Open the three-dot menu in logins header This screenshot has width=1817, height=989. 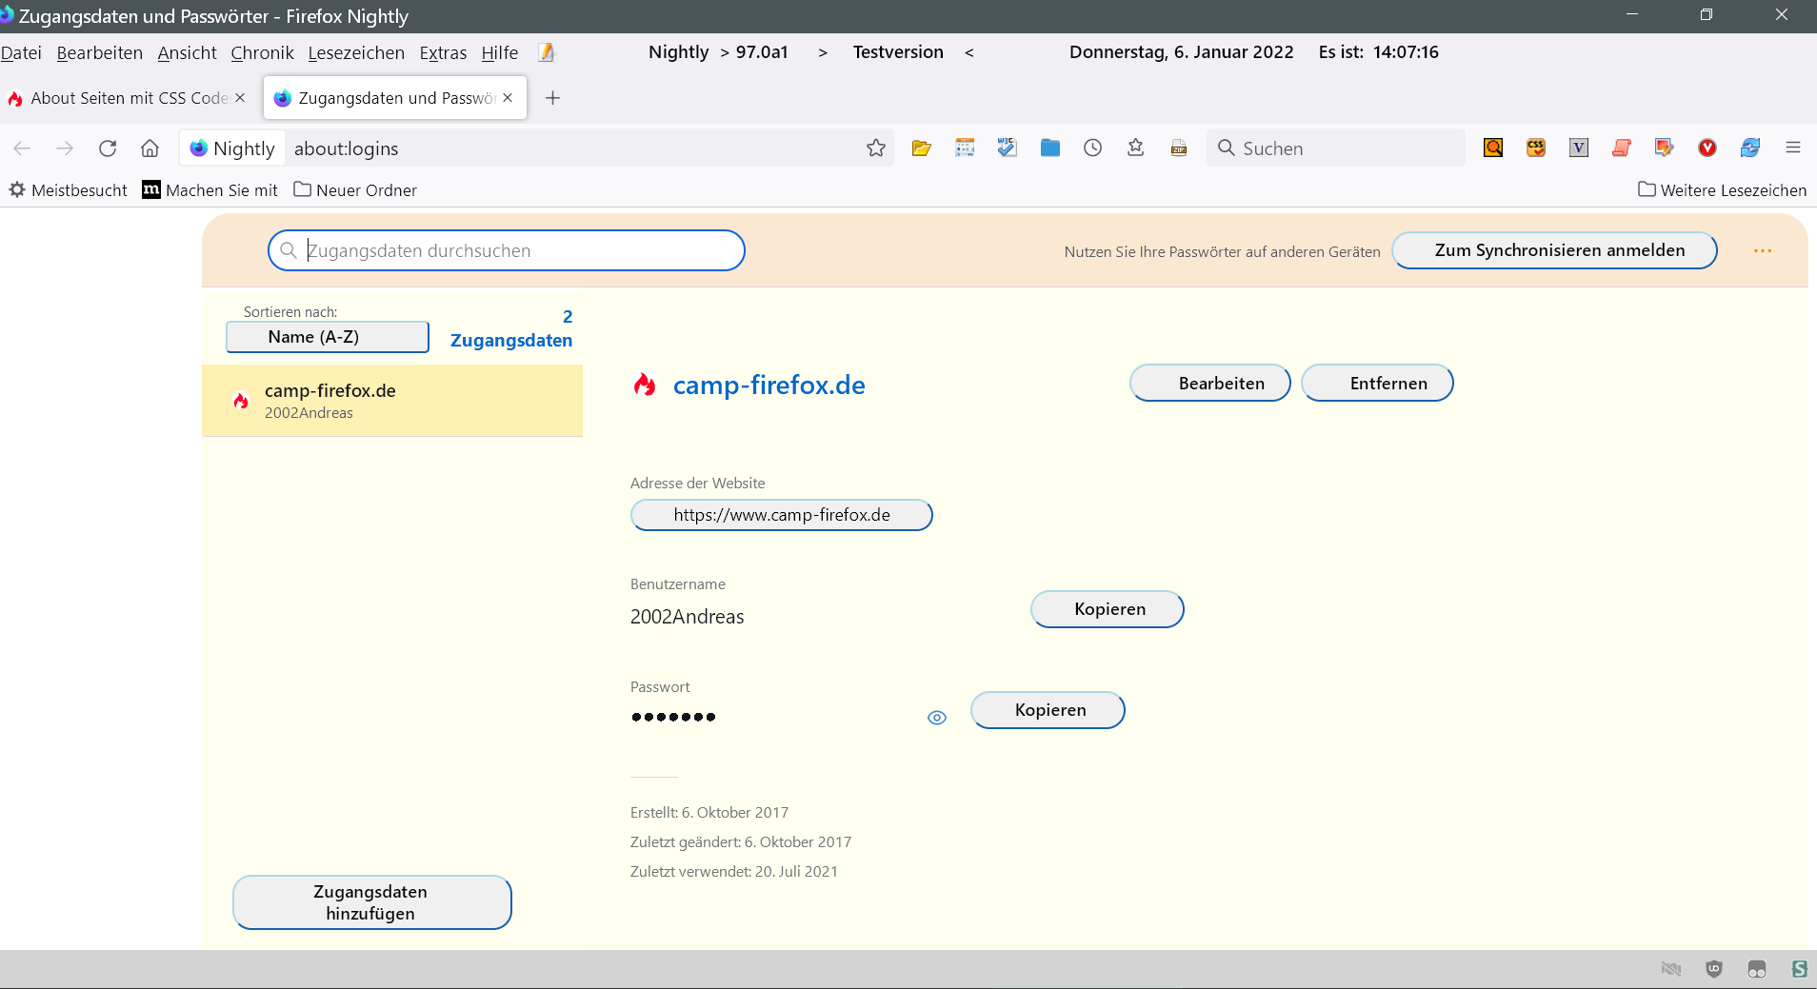(1762, 251)
